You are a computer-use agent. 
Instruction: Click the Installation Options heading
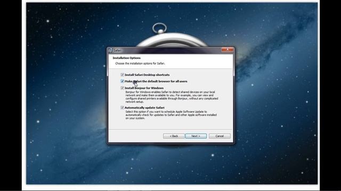coord(127,58)
